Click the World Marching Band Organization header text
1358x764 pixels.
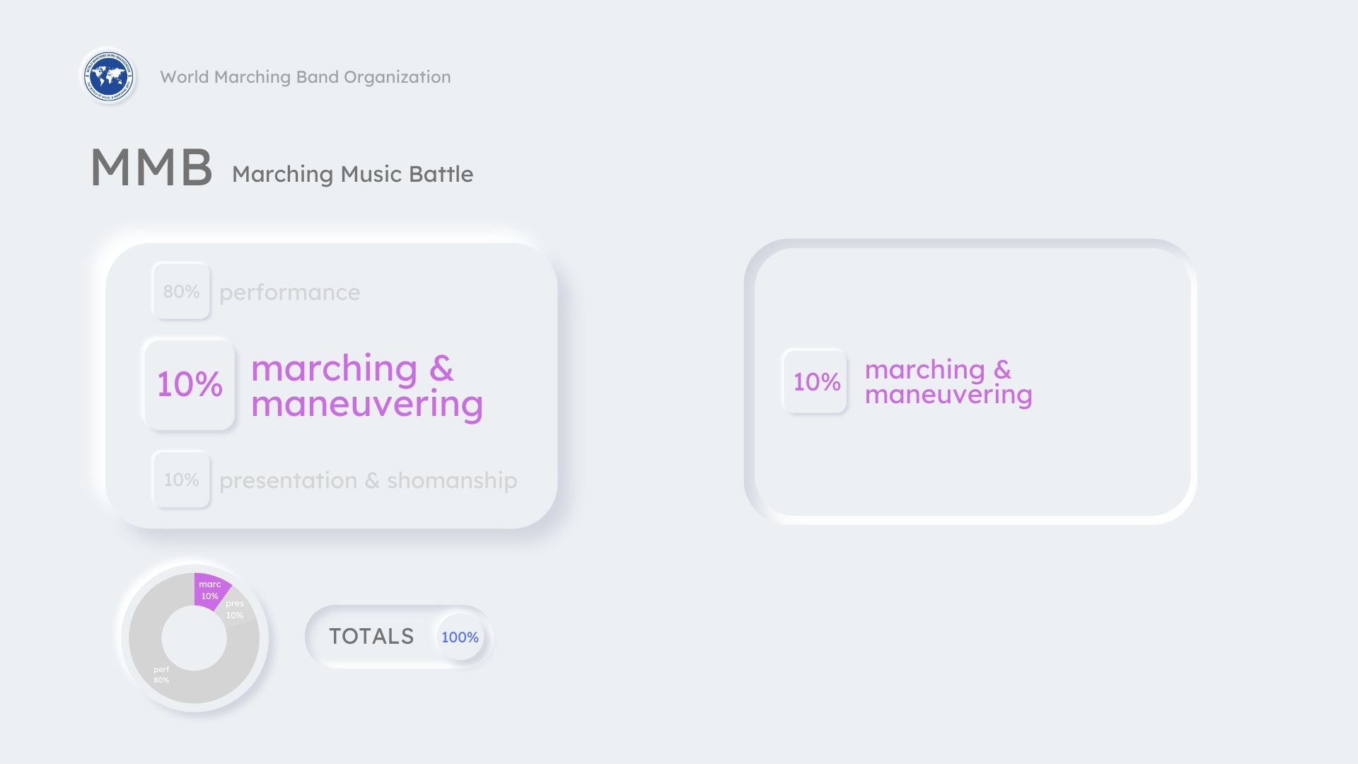305,77
